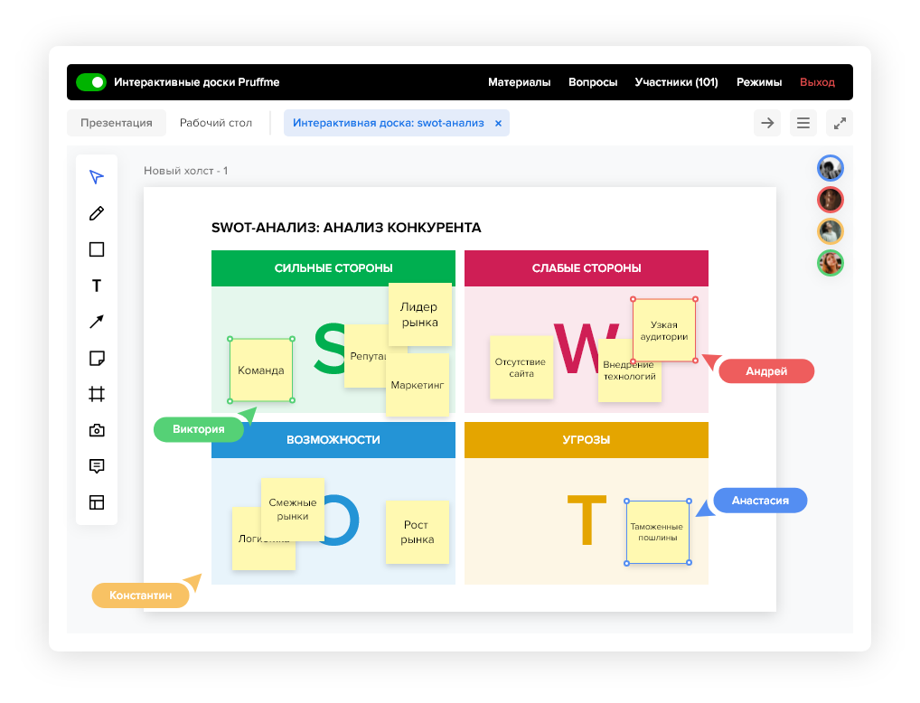
Task: Add a sticky note tool
Action: click(97, 359)
